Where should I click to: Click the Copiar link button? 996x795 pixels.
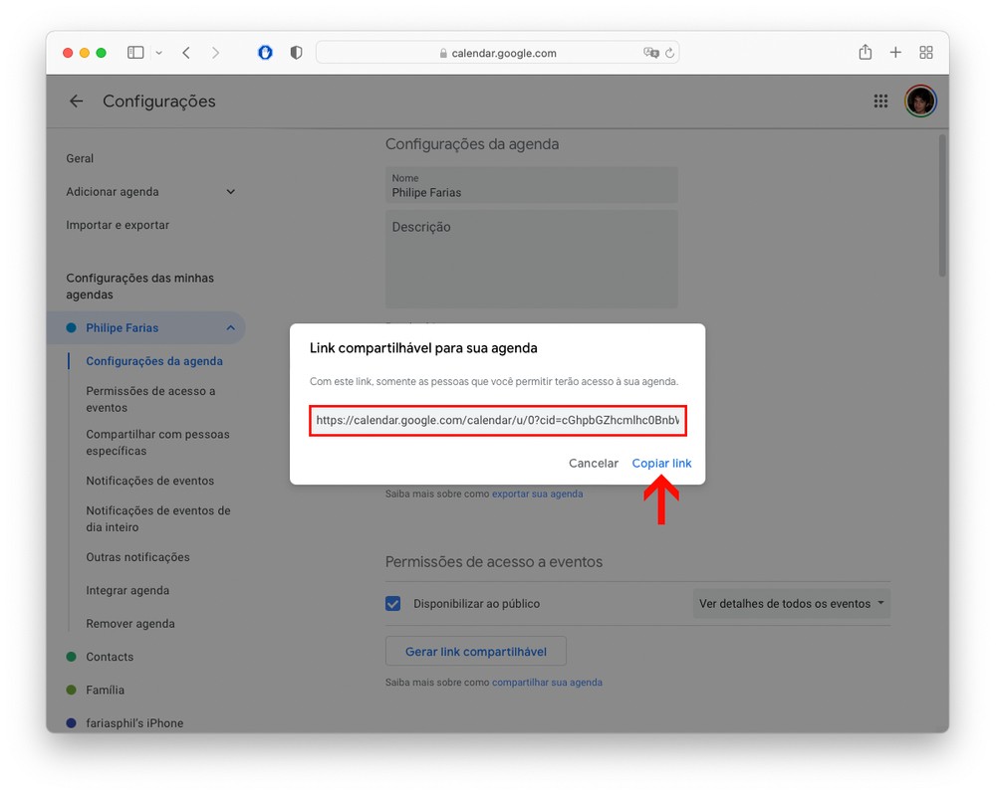tap(661, 463)
